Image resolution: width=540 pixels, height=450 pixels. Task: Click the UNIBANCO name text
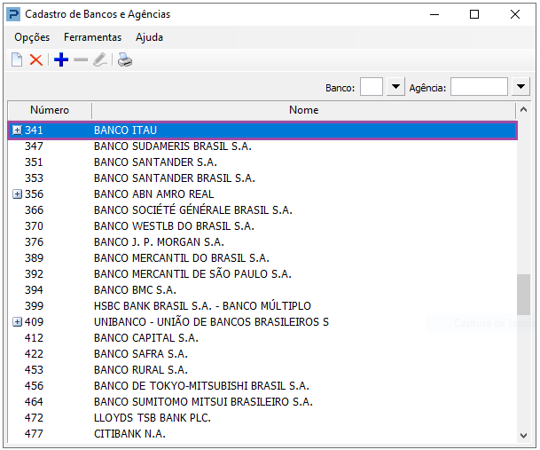[x=211, y=321]
